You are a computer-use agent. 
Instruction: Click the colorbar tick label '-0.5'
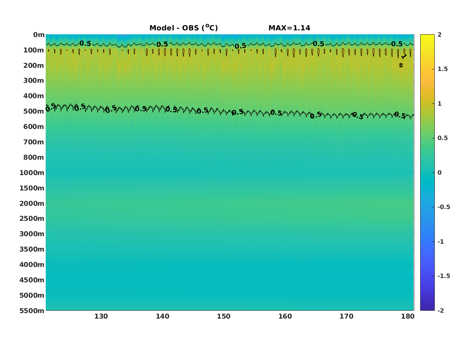click(x=443, y=207)
